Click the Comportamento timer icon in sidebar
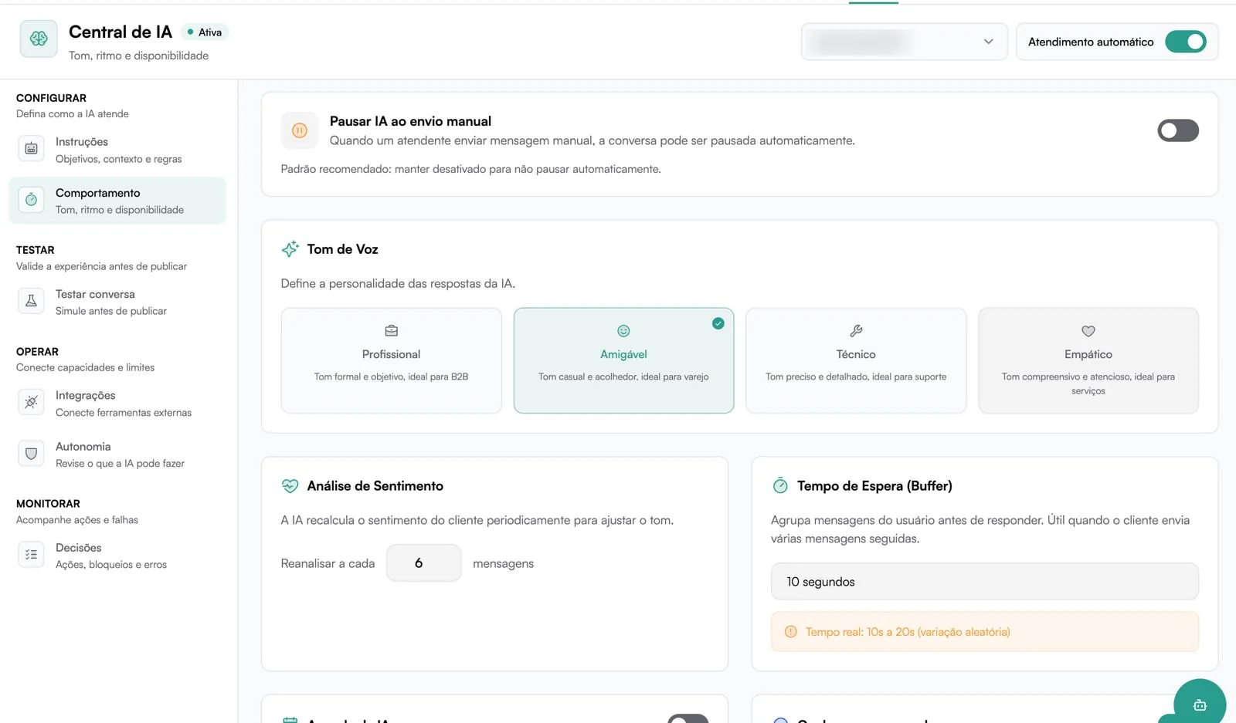 pos(31,200)
